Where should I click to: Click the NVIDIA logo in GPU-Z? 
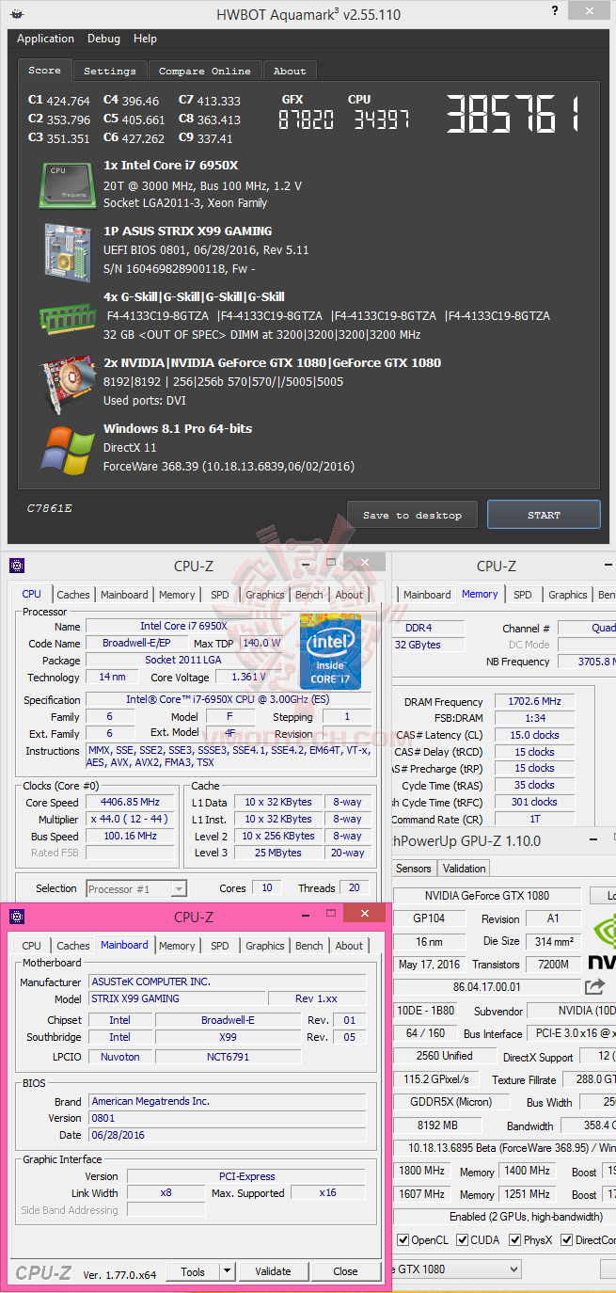(x=602, y=941)
